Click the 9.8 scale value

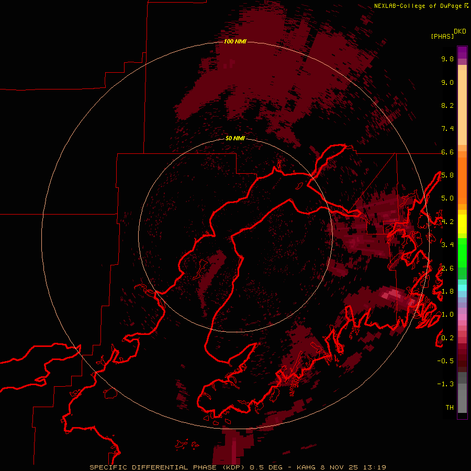tap(447, 59)
